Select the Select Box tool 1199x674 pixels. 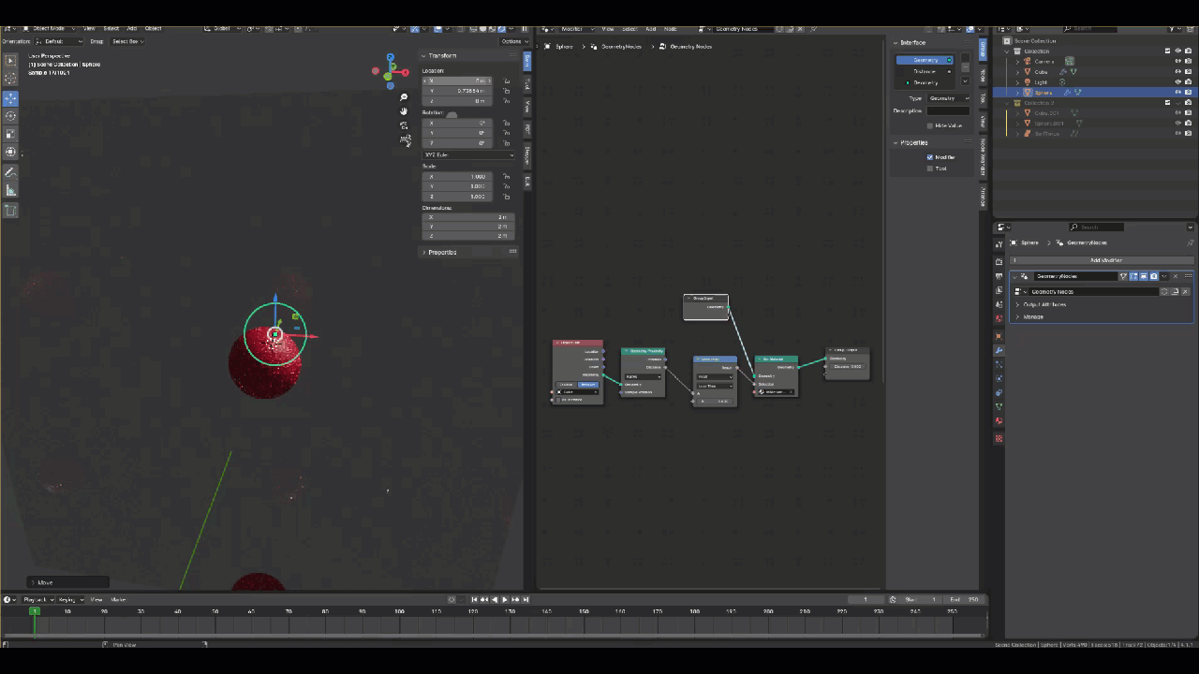point(10,61)
